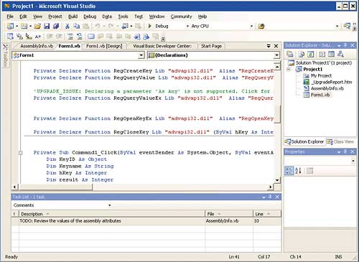Click the Display Quick Info icon
Image resolution: width=359 pixels, height=262 pixels.
click(29, 37)
